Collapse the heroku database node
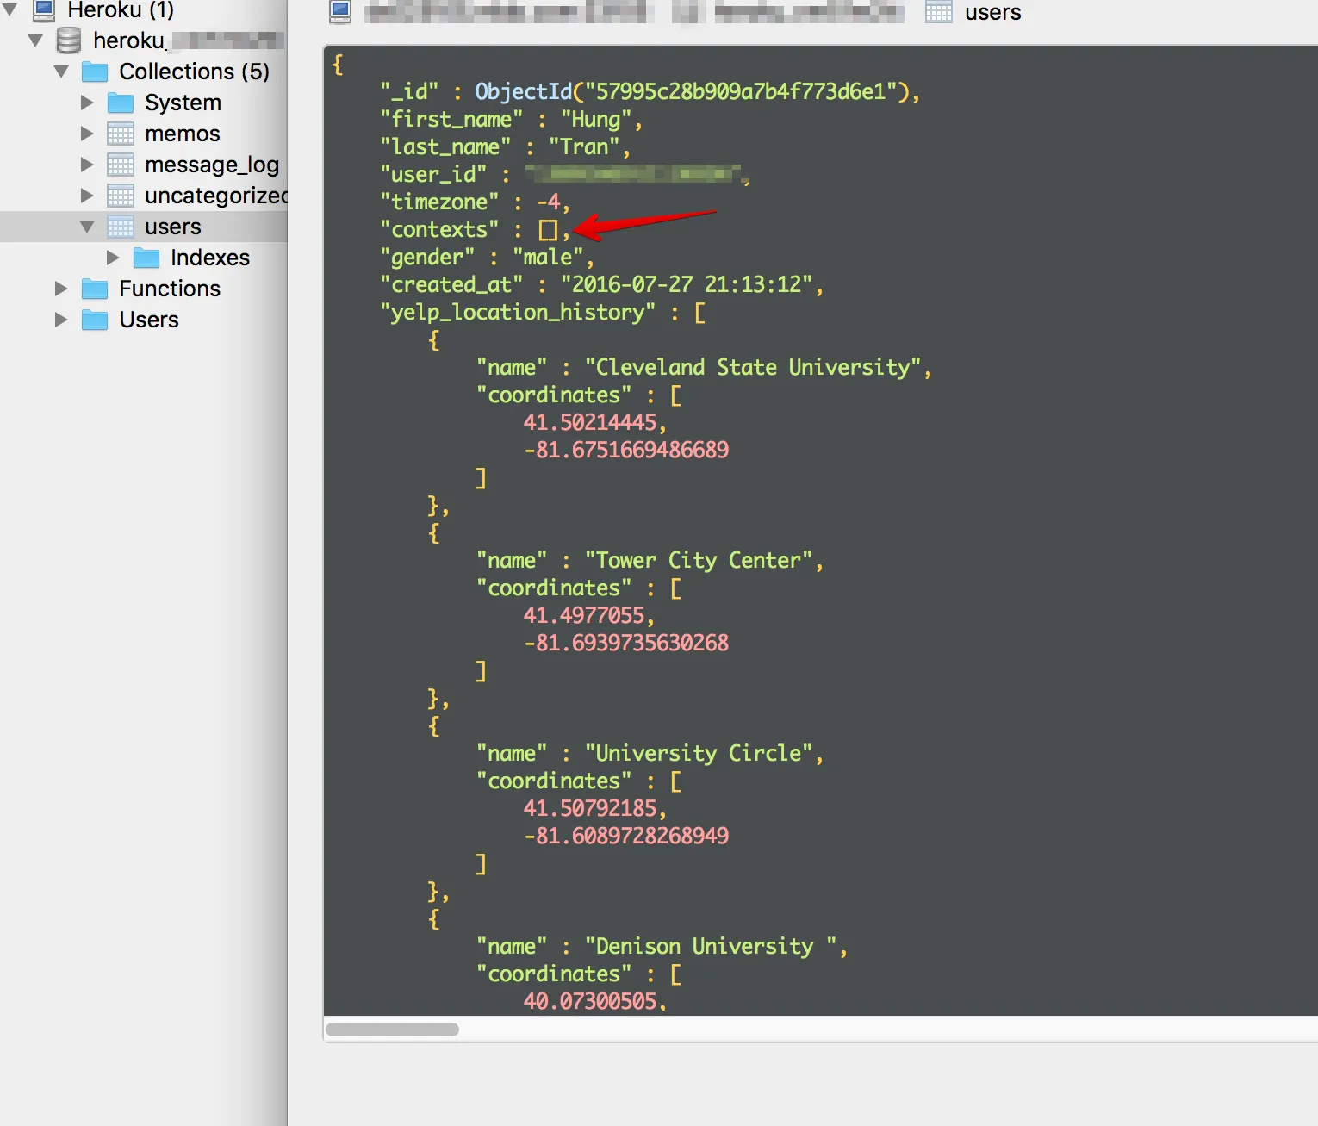 point(35,40)
